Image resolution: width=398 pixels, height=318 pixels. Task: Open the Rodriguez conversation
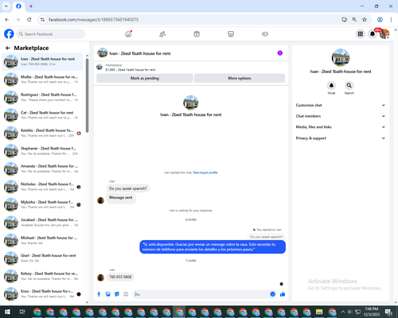(42, 97)
